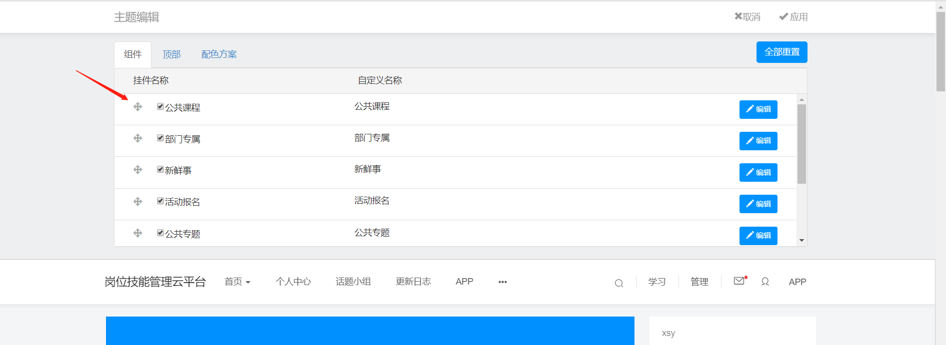Uncheck the 活动报名 checkbox
The width and height of the screenshot is (946, 345).
pos(160,201)
